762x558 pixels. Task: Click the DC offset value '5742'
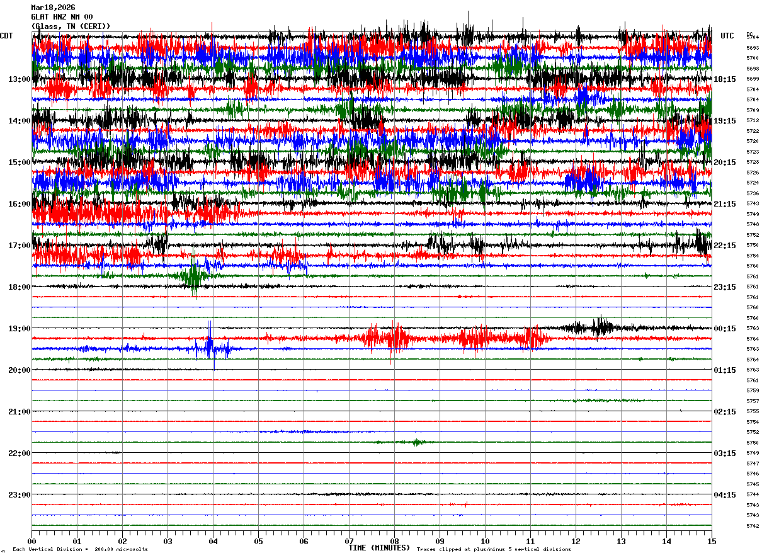click(753, 526)
